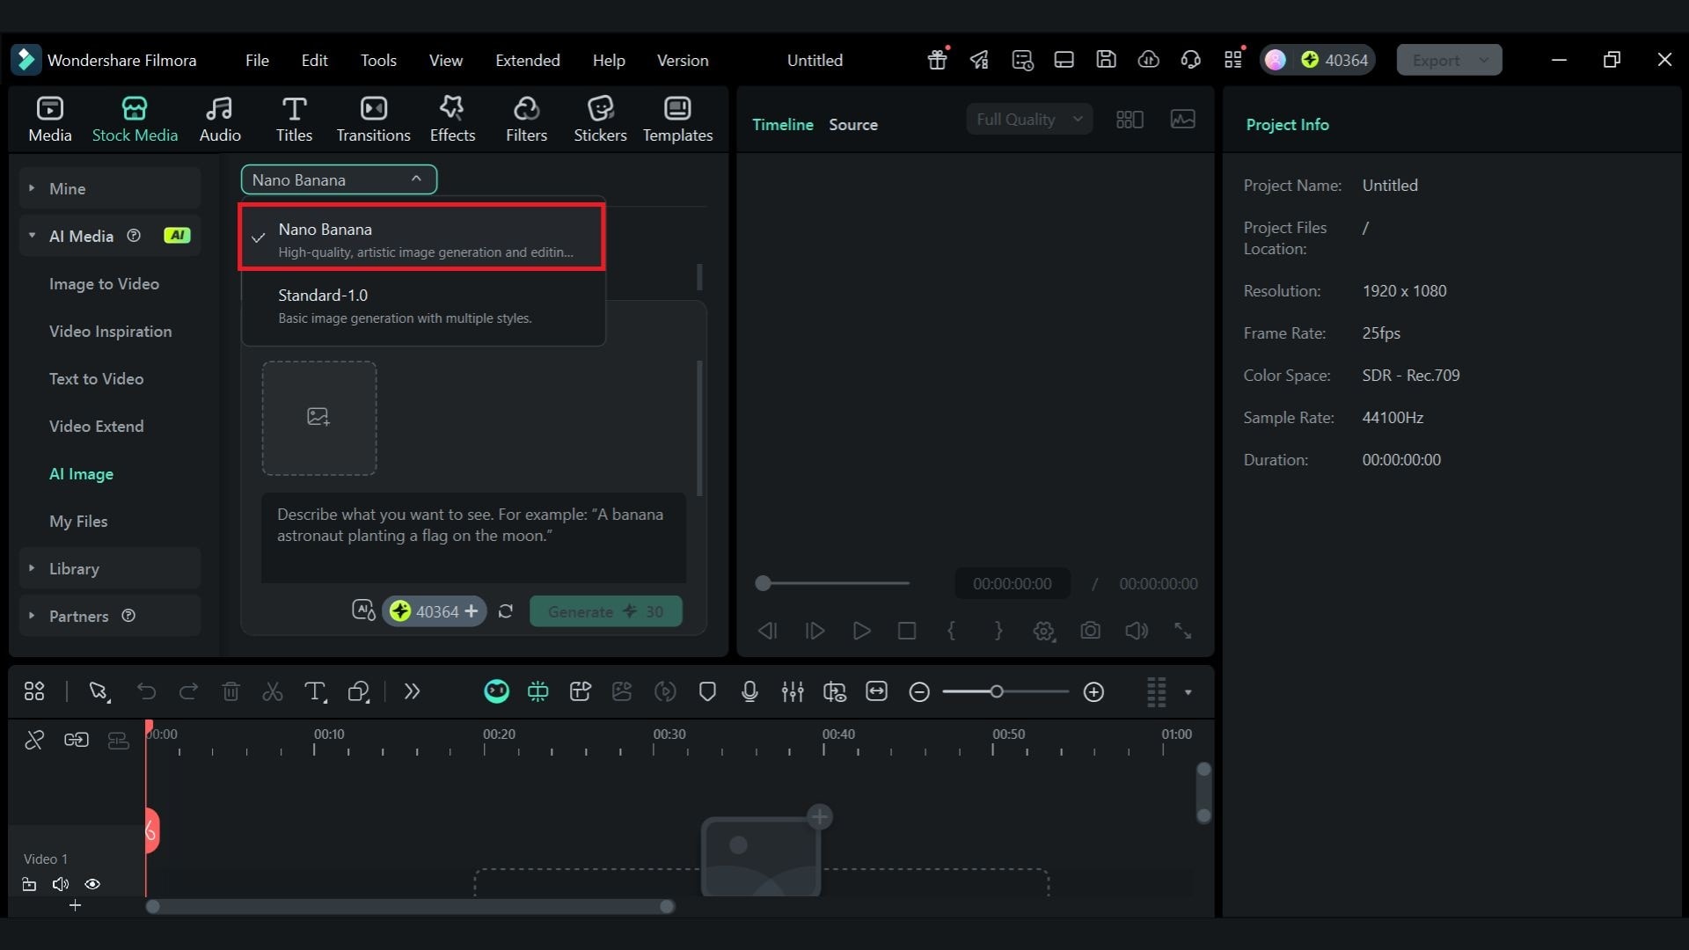Click the image prompt description field
1689x950 pixels.
pyautogui.click(x=473, y=537)
